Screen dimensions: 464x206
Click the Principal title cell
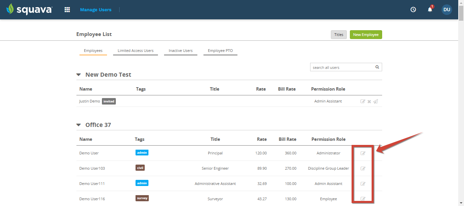(x=215, y=153)
